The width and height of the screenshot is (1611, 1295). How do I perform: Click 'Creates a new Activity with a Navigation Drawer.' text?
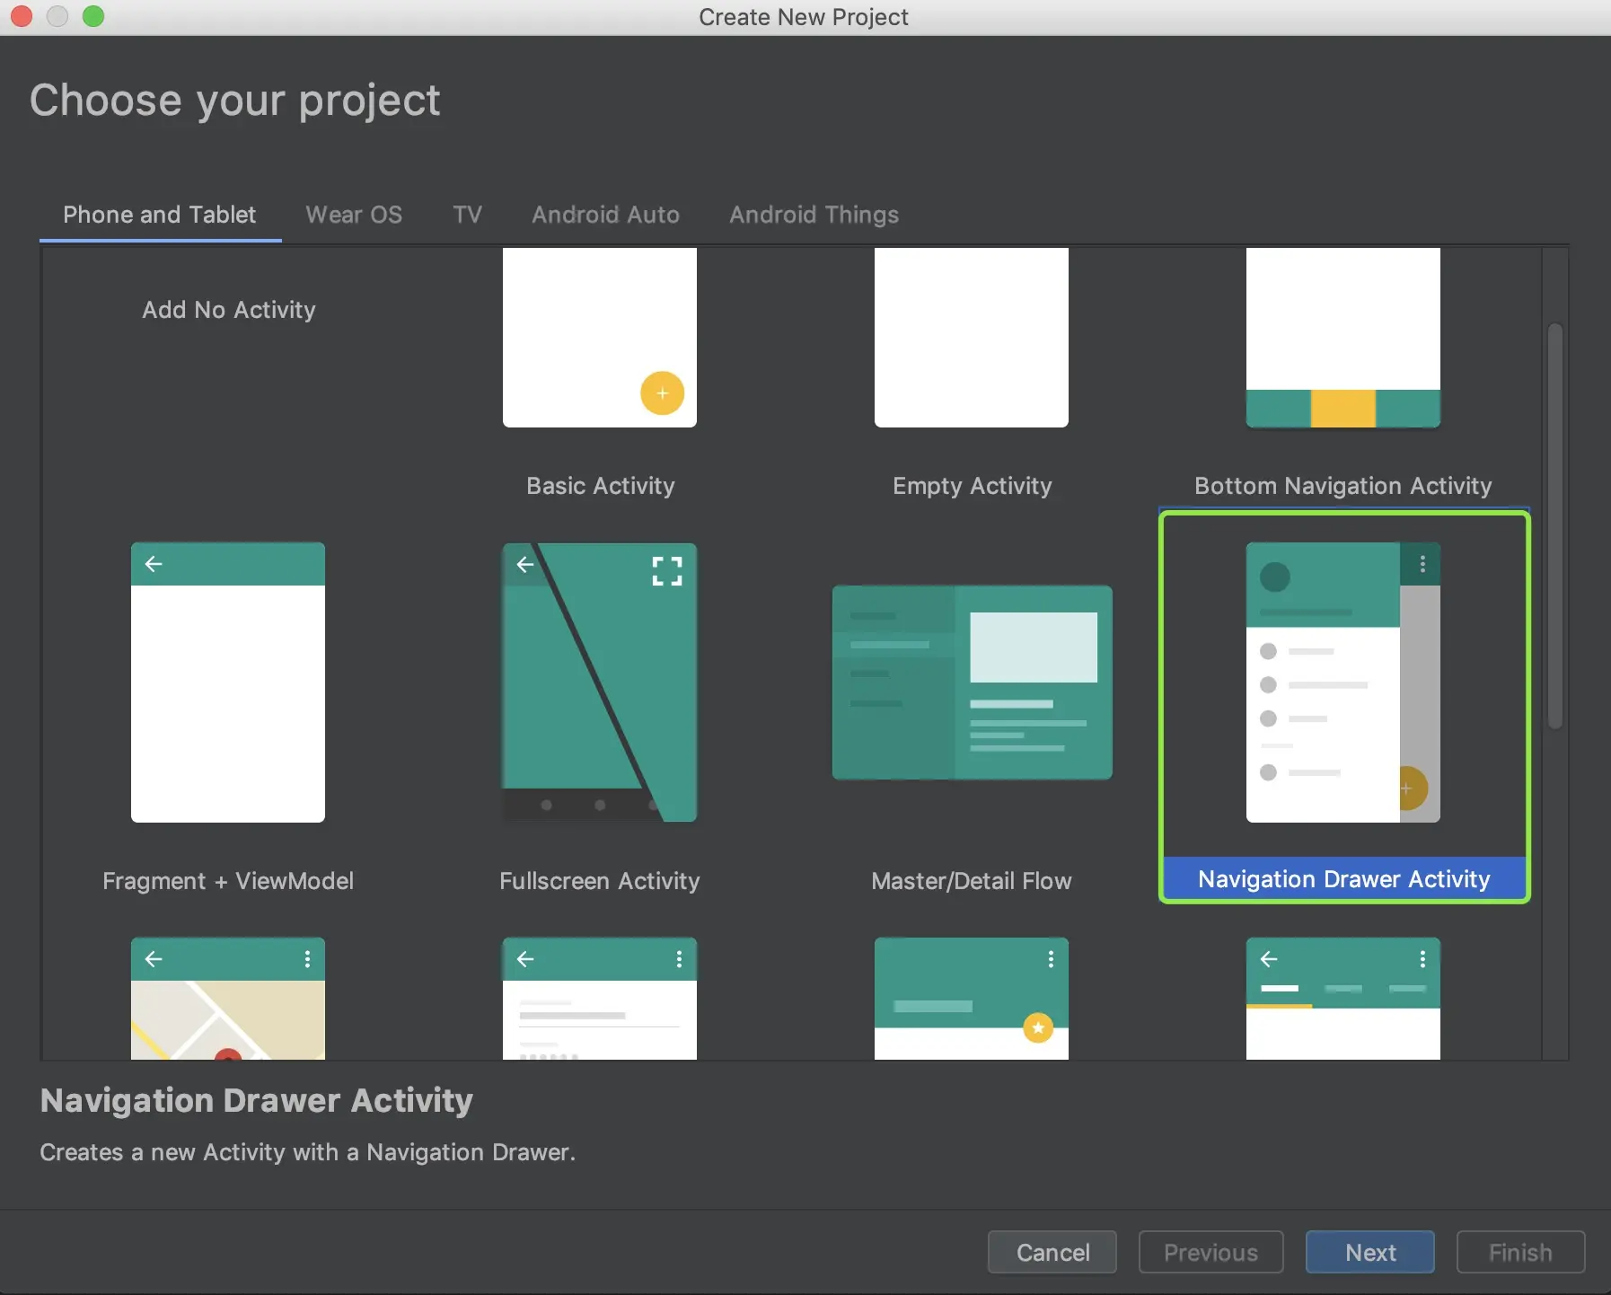308,1152
